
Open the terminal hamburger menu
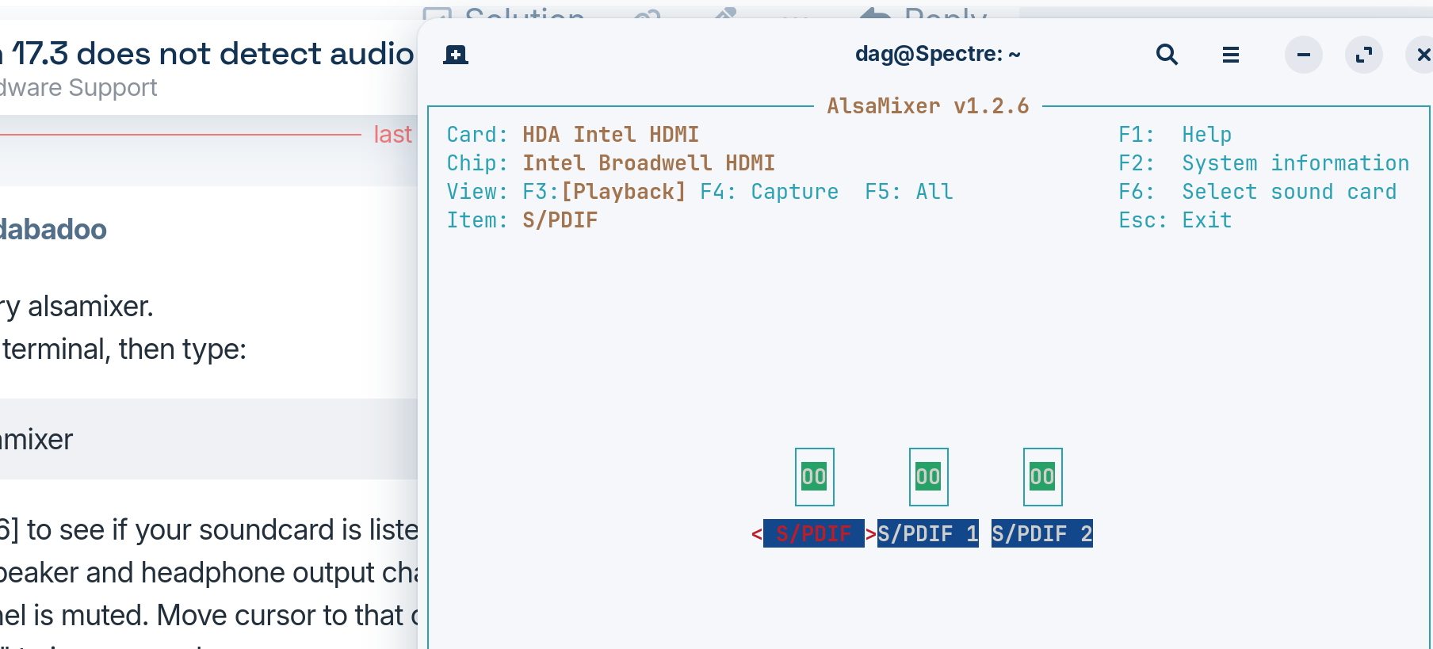tap(1230, 55)
